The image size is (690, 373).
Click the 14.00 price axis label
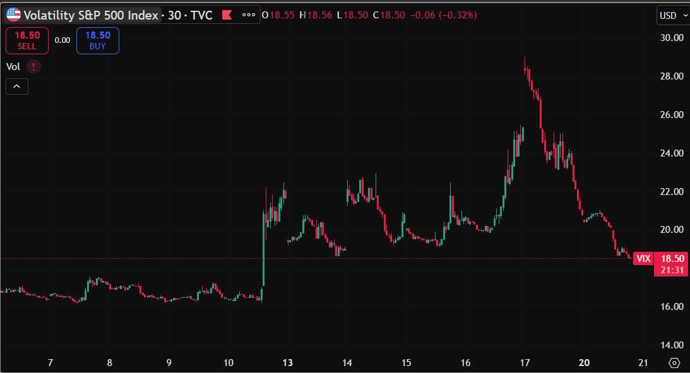(x=672, y=345)
